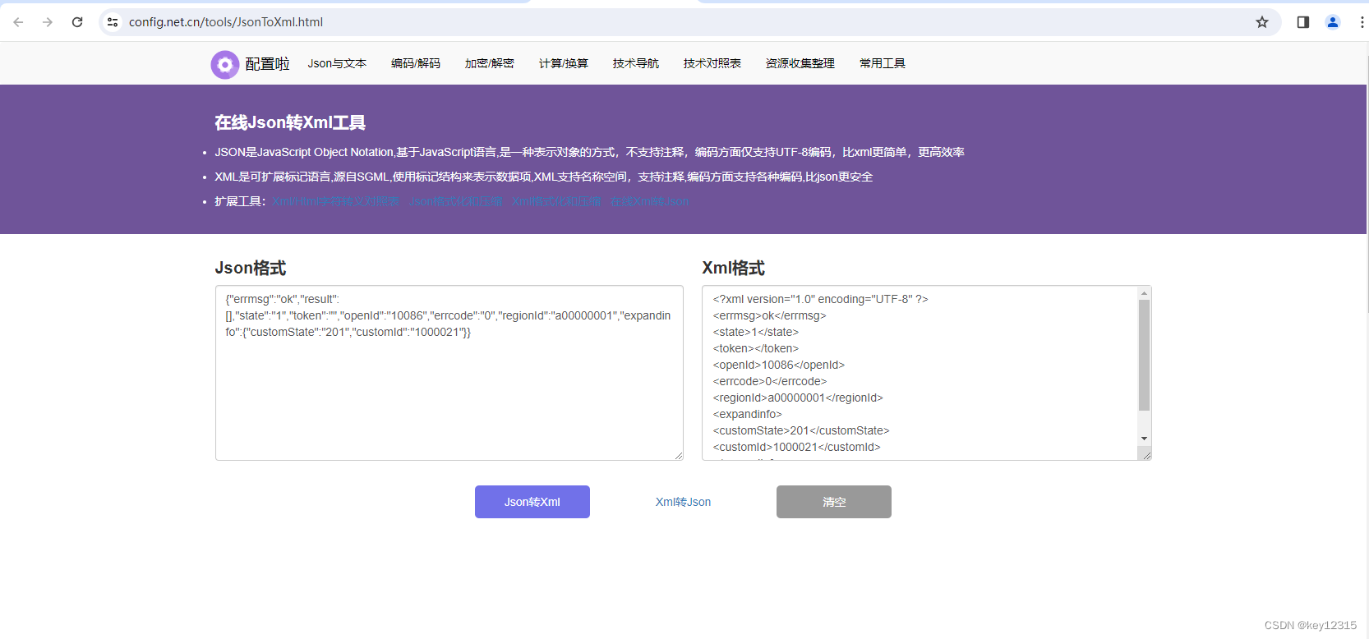The image size is (1369, 639).
Task: Click the Json转Xml button
Action: [x=532, y=502]
